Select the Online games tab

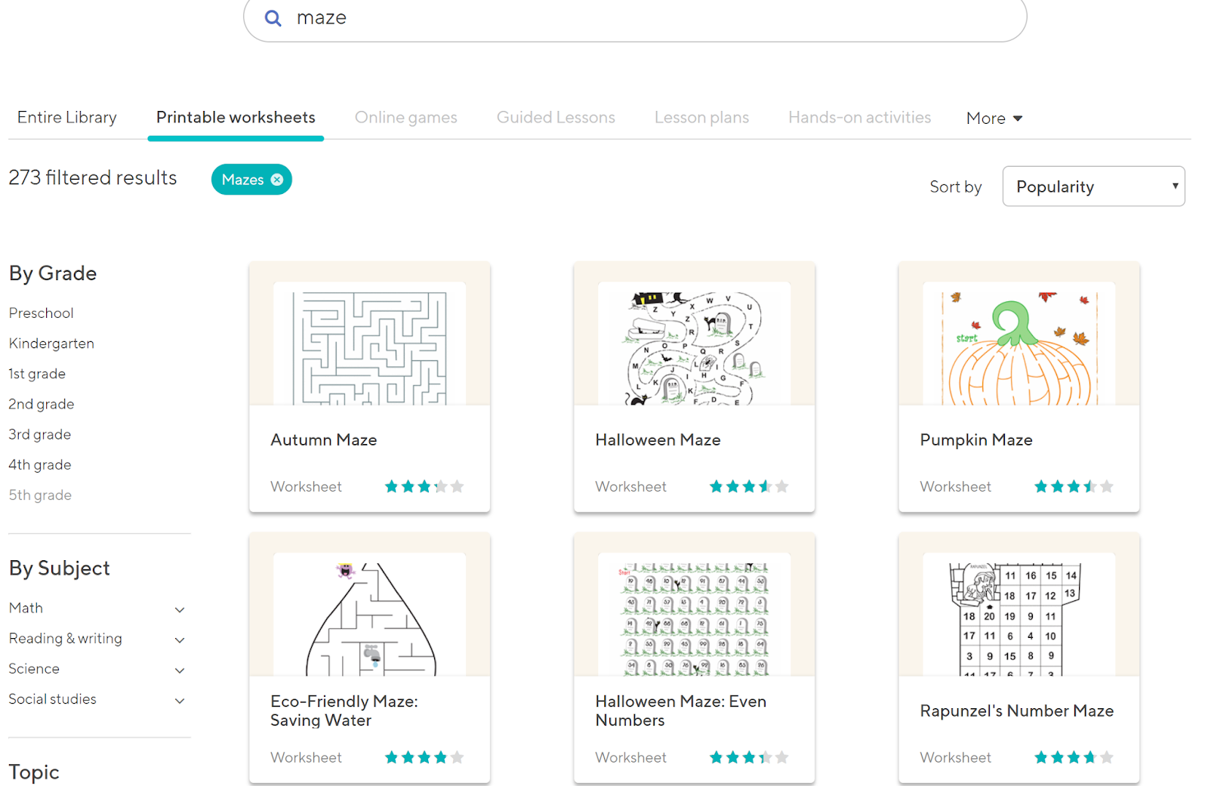[405, 118]
